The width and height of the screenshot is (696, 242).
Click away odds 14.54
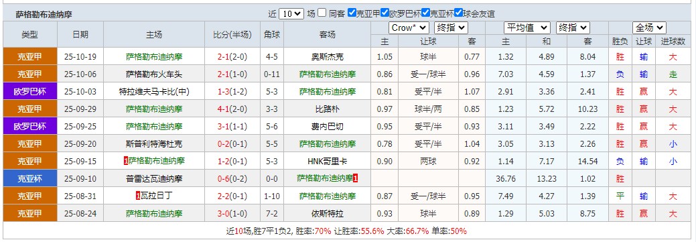point(588,161)
